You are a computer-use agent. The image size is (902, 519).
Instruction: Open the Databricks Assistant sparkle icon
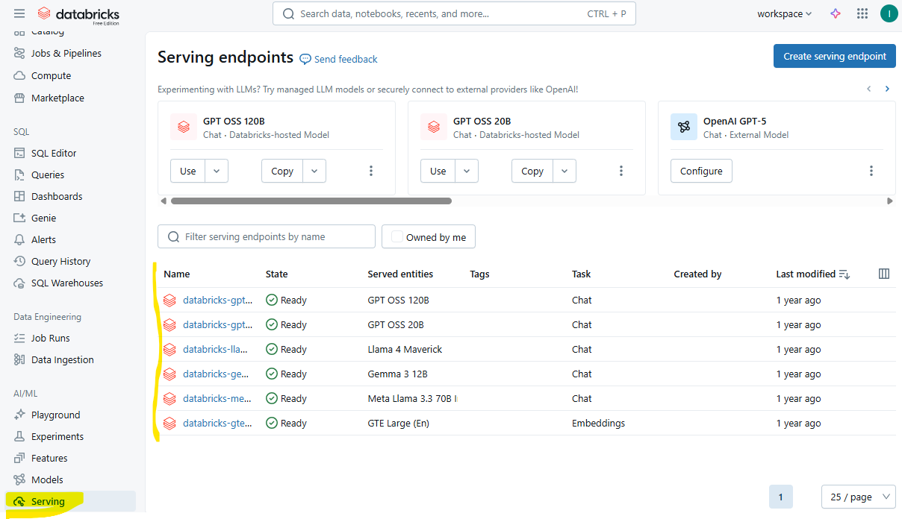coord(836,13)
